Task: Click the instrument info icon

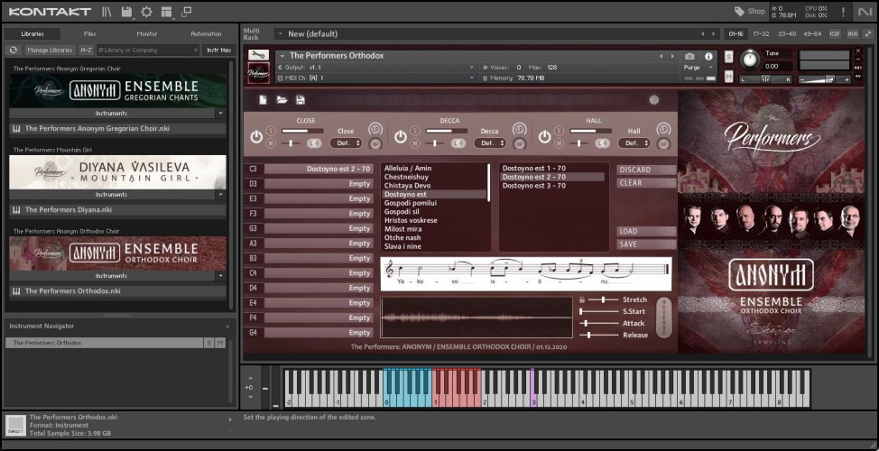Action: coord(708,56)
